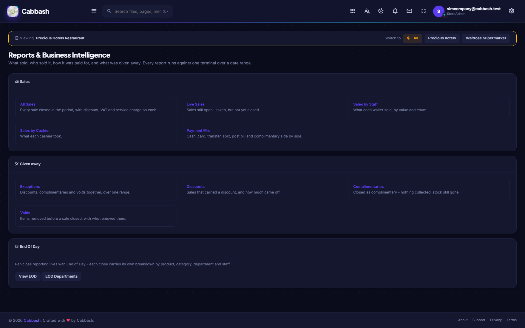
Task: Open the Terms footer link
Action: pyautogui.click(x=512, y=320)
